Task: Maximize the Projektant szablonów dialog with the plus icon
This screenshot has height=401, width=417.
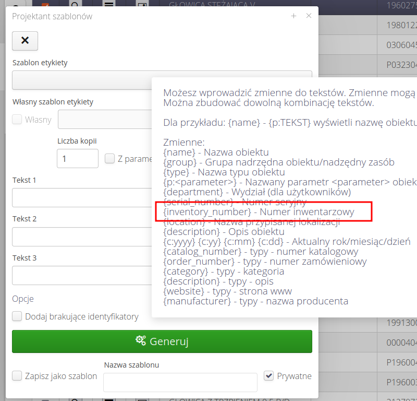Action: [x=293, y=16]
